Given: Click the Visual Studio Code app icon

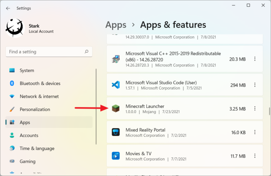Looking at the screenshot, I should tap(116, 85).
